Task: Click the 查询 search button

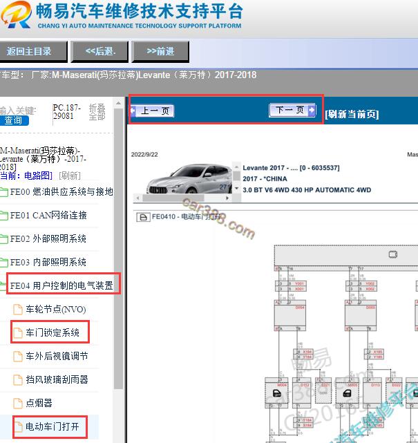Action: tap(14, 121)
